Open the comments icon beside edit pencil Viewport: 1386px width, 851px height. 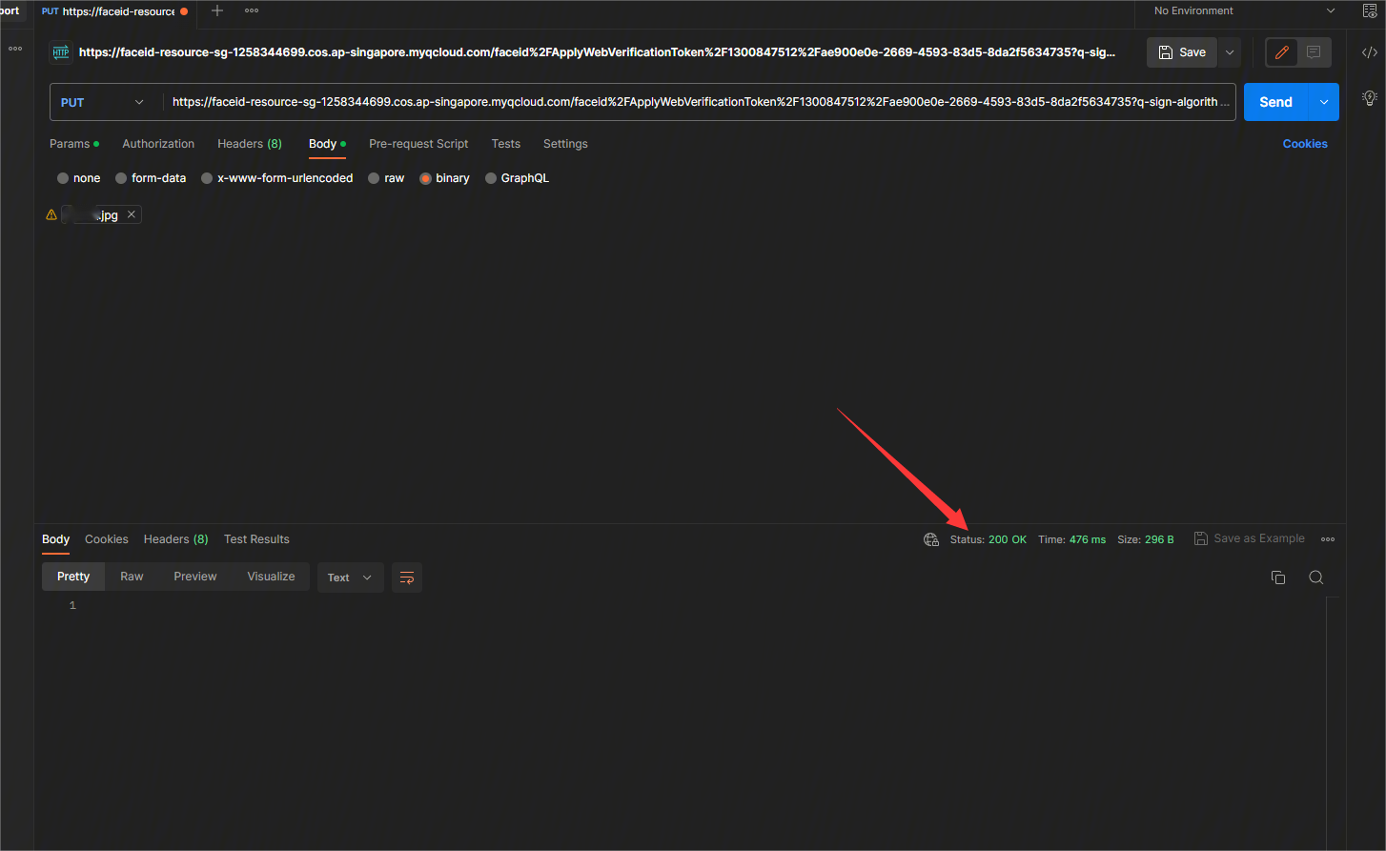pyautogui.click(x=1314, y=52)
